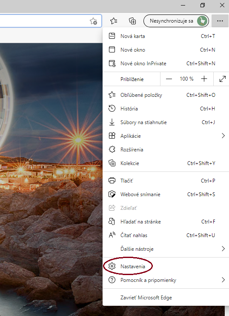Click the three-dots Settings and more button
Image resolution: width=229 pixels, height=316 pixels.
220,21
